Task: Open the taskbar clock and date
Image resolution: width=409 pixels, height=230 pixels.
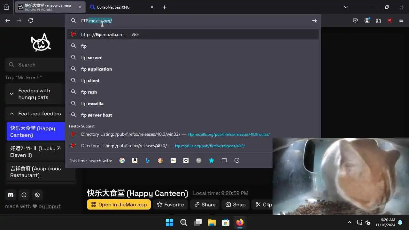Action: coord(385,222)
